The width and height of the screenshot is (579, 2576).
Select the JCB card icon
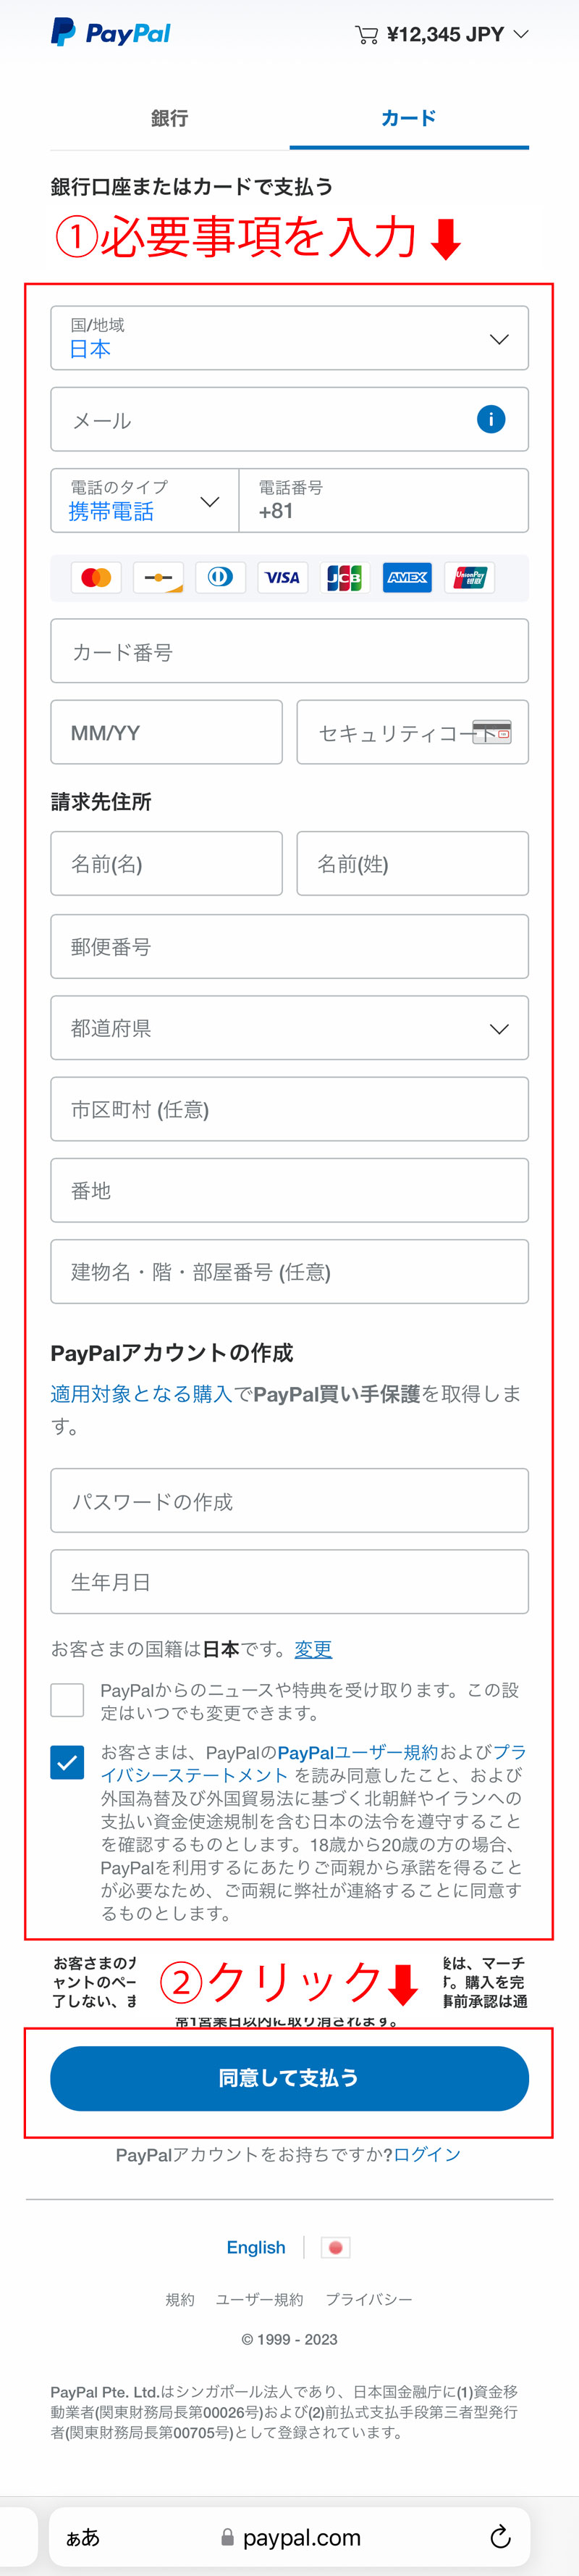[x=345, y=577]
